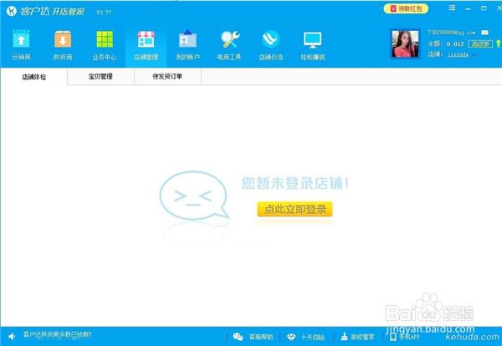Click the shop name link iissnda
This screenshot has width=502, height=346.
458,54
